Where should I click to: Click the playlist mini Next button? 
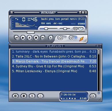click(x=72, y=98)
